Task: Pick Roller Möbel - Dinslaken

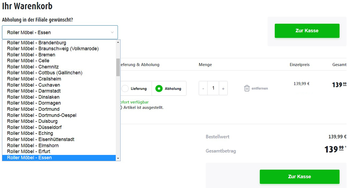Action: (x=59, y=97)
